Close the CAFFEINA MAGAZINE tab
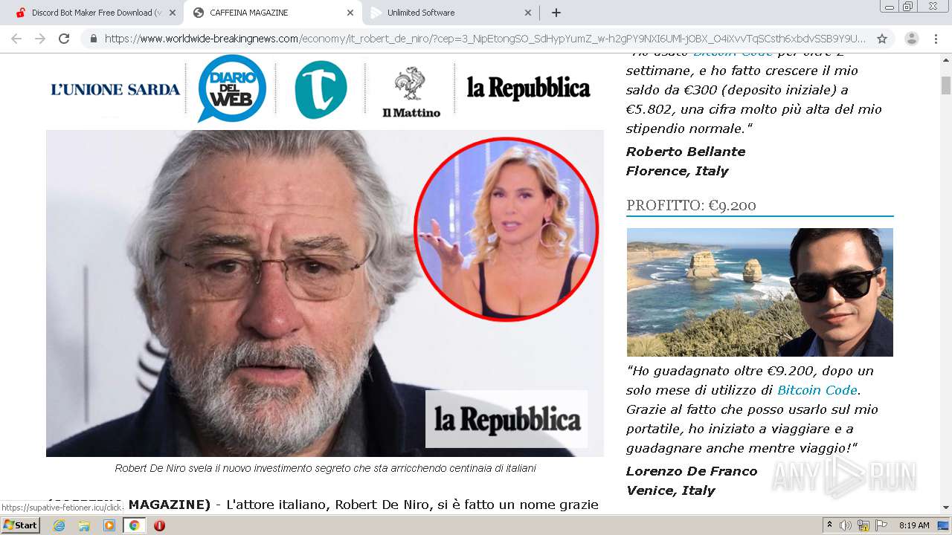The height and width of the screenshot is (535, 952). pyautogui.click(x=350, y=13)
